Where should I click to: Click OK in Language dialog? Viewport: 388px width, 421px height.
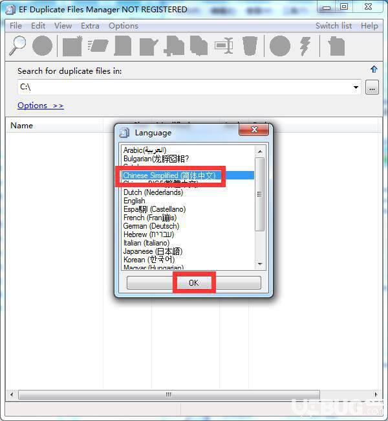click(x=193, y=282)
